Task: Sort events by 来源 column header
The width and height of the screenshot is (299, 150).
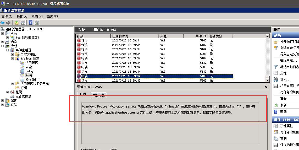Action: click(x=171, y=36)
